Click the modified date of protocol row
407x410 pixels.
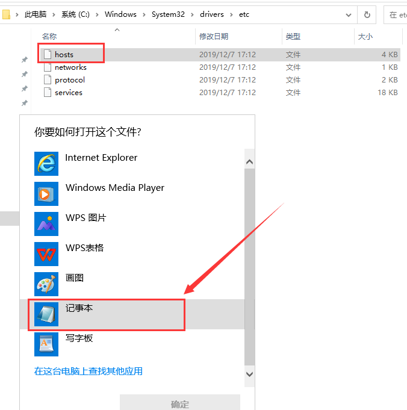click(228, 79)
